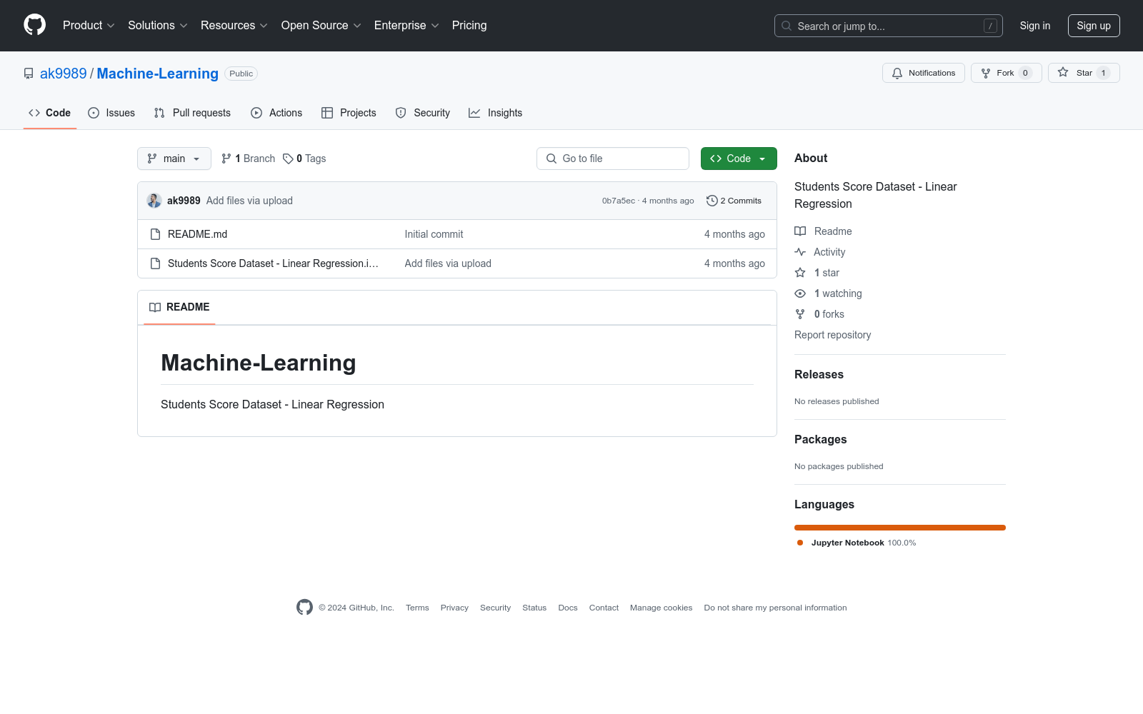Click the fork icon next to 0 forks

pyautogui.click(x=800, y=314)
